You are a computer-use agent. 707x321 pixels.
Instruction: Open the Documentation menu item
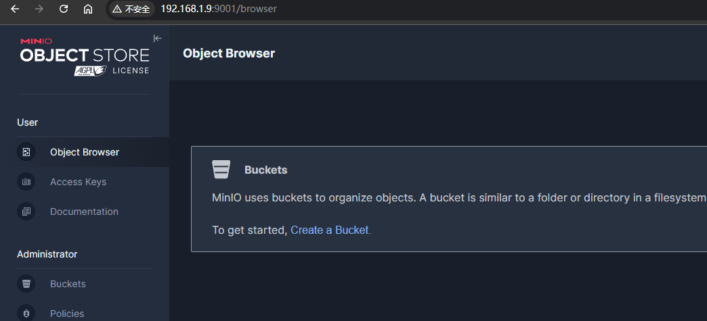(84, 212)
